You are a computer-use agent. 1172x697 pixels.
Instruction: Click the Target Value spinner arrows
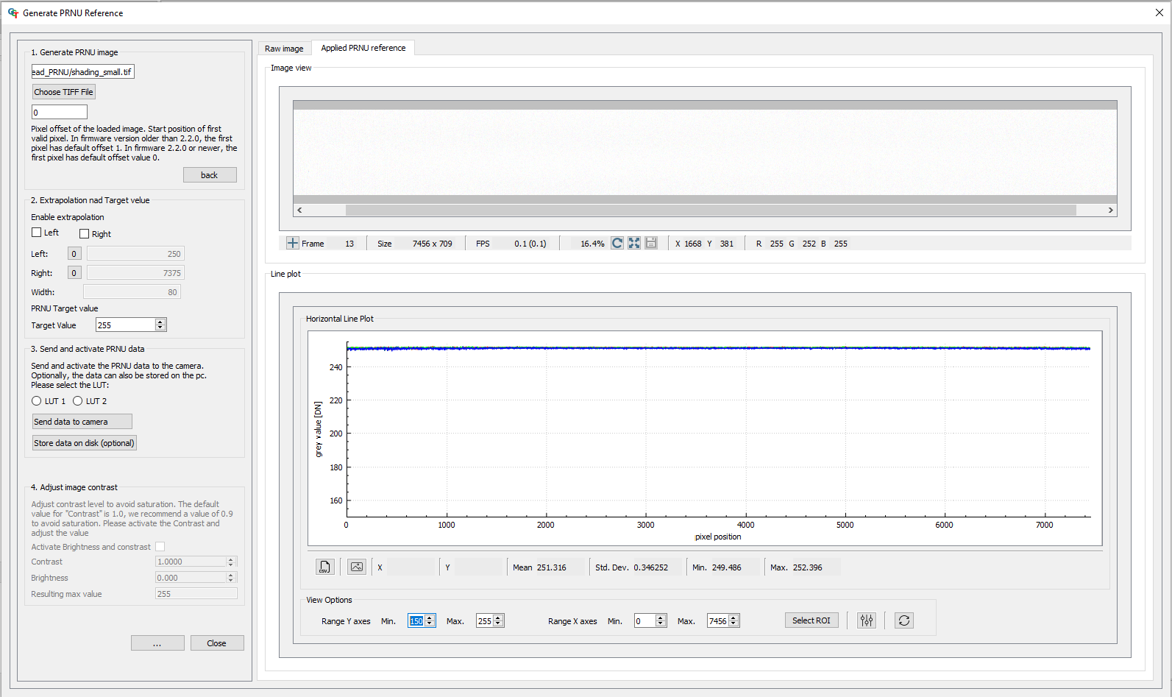point(160,325)
